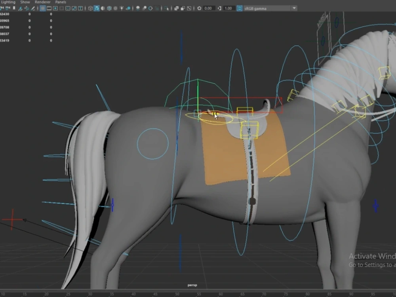Click the exposure value field 0.00
Screen dimensions: 396x297
pyautogui.click(x=208, y=8)
